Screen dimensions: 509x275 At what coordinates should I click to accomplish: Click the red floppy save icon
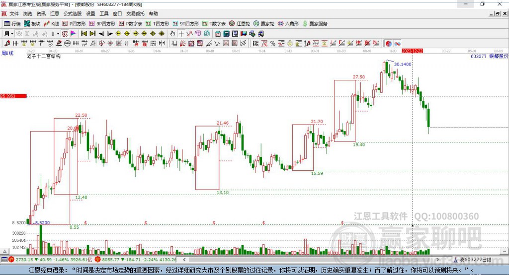tap(244, 34)
